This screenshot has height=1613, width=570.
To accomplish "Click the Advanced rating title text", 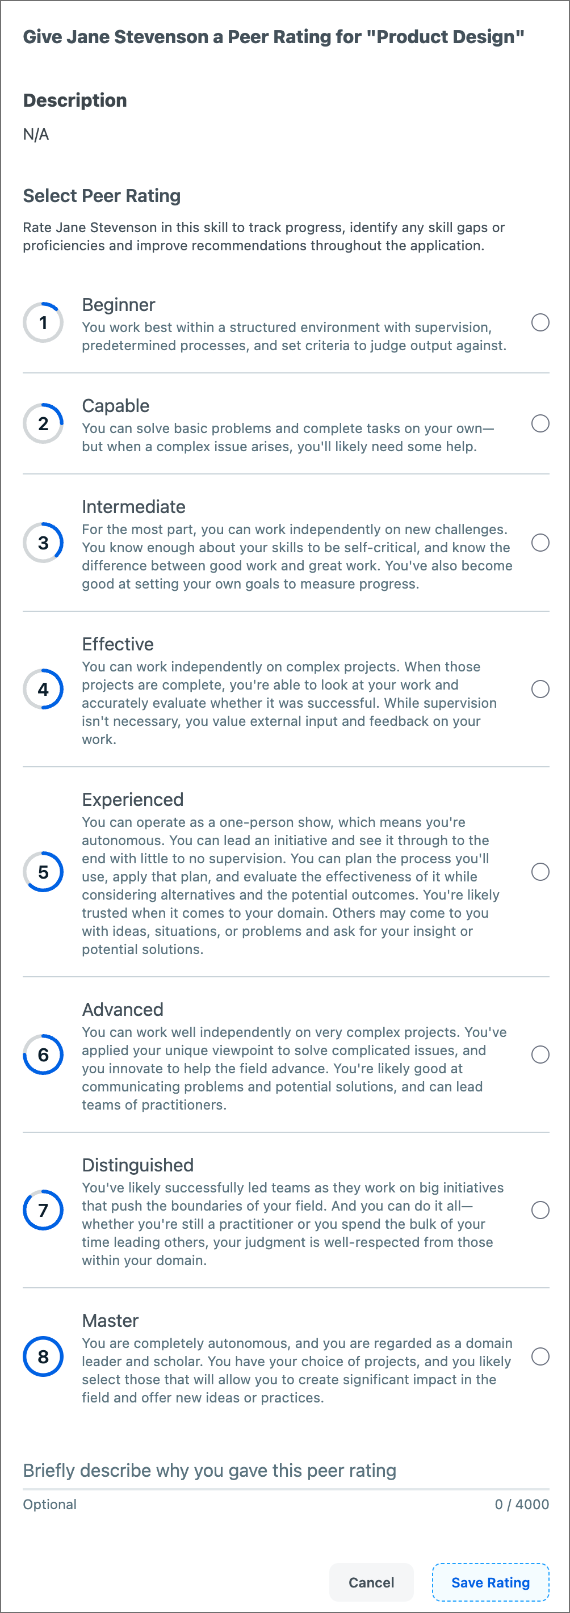I will [x=123, y=1009].
